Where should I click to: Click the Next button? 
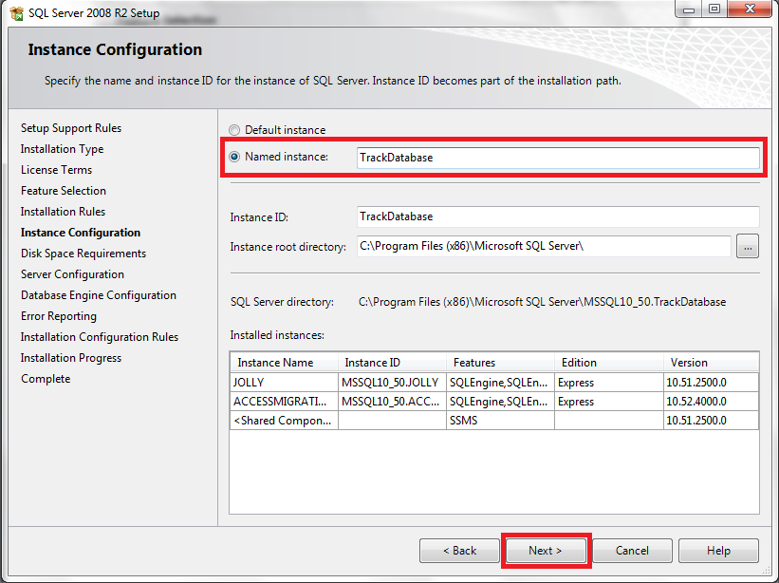coord(545,551)
